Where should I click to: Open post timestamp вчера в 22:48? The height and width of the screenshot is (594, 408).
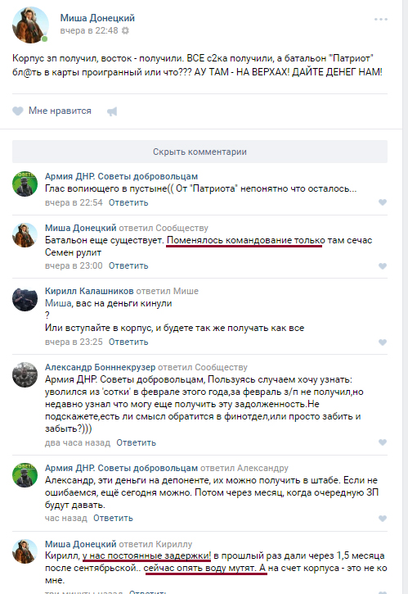(x=89, y=30)
